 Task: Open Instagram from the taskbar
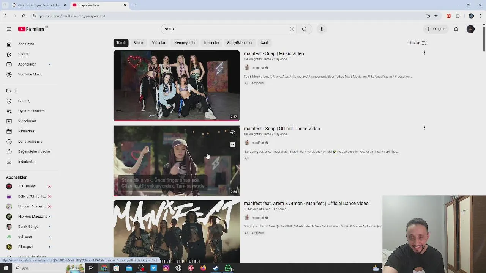[x=166, y=268]
